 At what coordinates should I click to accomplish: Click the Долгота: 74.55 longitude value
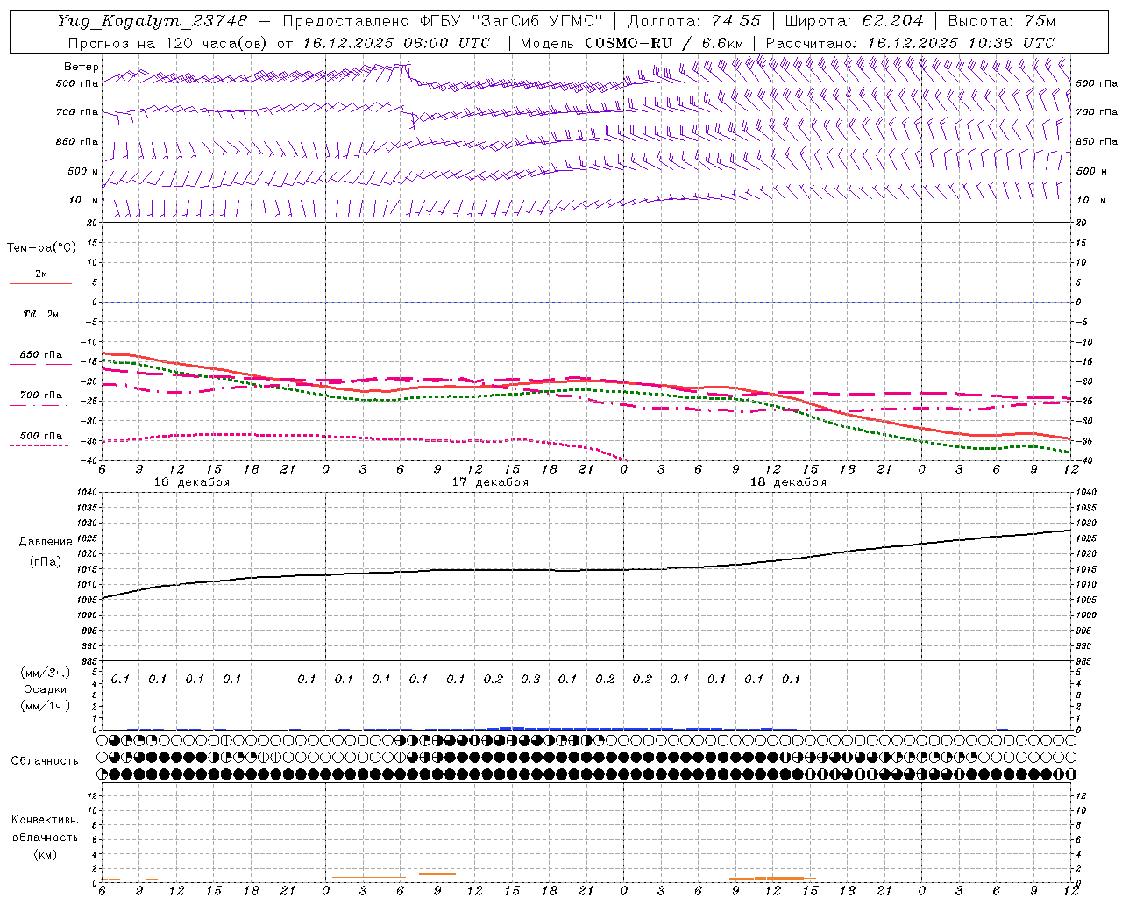click(694, 21)
